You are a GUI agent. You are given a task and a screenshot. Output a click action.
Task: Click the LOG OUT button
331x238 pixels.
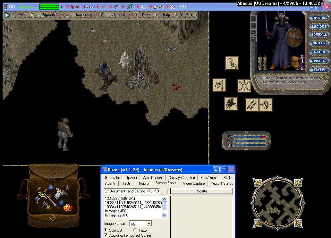(x=319, y=26)
